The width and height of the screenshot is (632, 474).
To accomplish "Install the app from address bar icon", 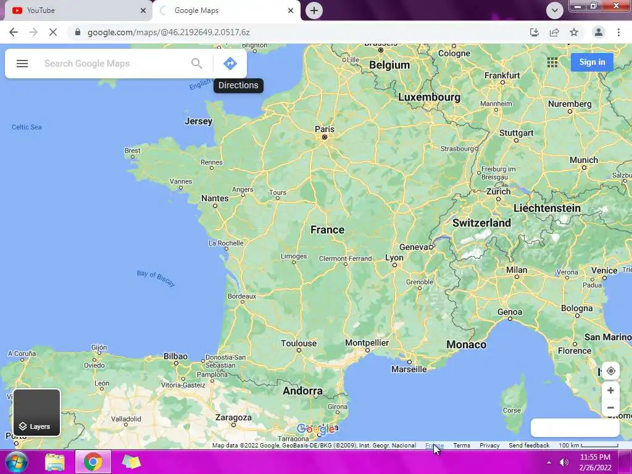I will point(534,32).
